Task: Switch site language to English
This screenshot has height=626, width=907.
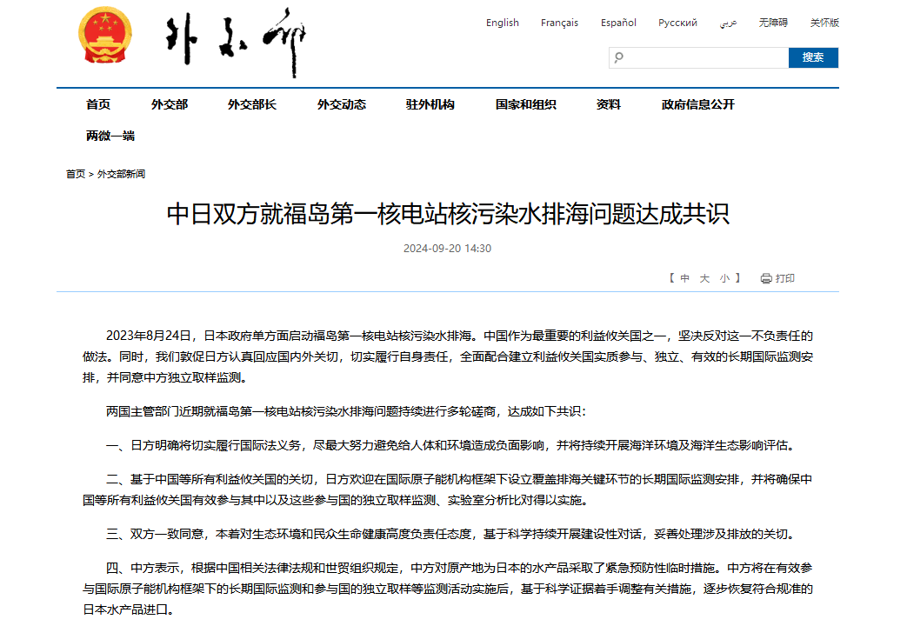Action: pos(502,23)
